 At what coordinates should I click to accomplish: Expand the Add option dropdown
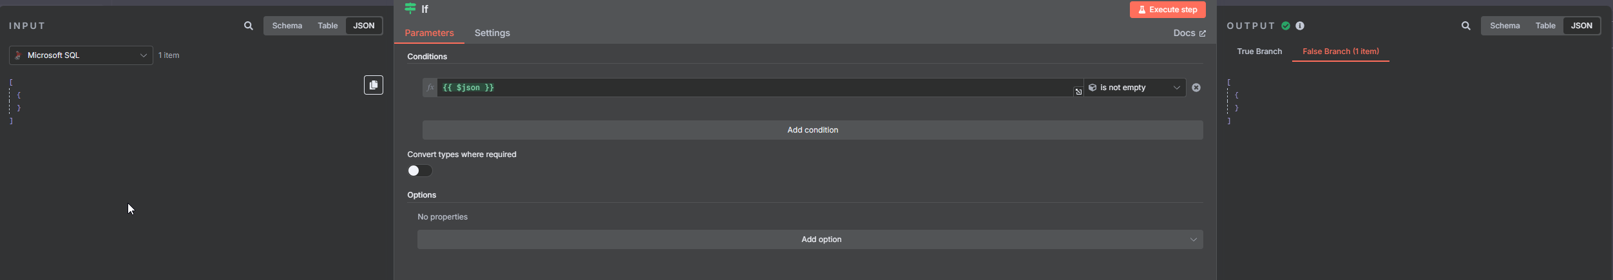click(x=810, y=239)
